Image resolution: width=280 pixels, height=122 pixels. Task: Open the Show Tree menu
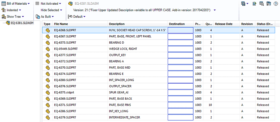13,17
